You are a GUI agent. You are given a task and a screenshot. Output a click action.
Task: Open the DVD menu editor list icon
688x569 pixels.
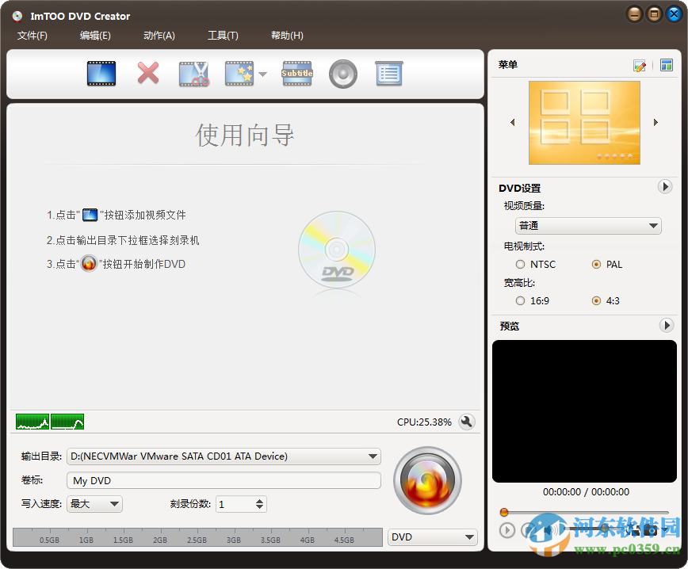click(x=388, y=73)
